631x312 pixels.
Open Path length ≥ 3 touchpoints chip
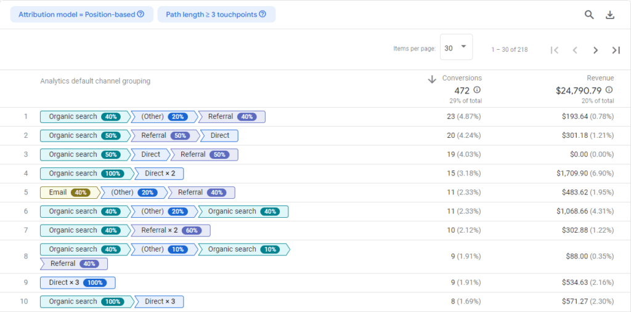[x=211, y=14]
